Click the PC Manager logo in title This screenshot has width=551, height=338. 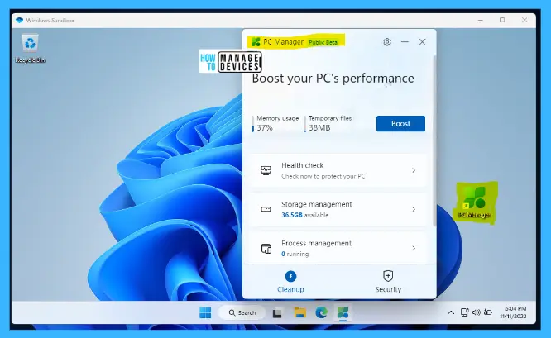[x=256, y=42]
